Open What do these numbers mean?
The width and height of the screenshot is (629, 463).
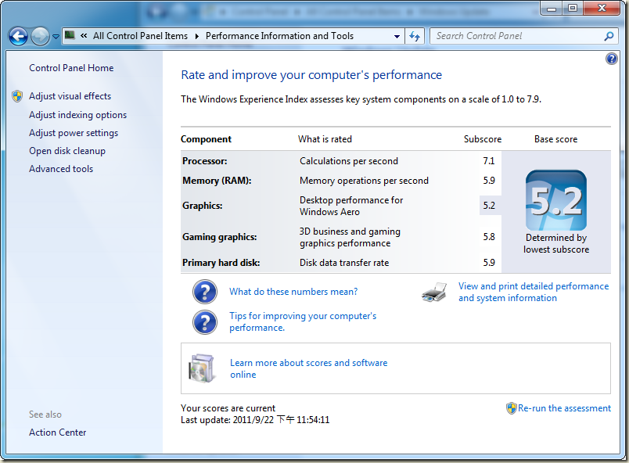(293, 292)
